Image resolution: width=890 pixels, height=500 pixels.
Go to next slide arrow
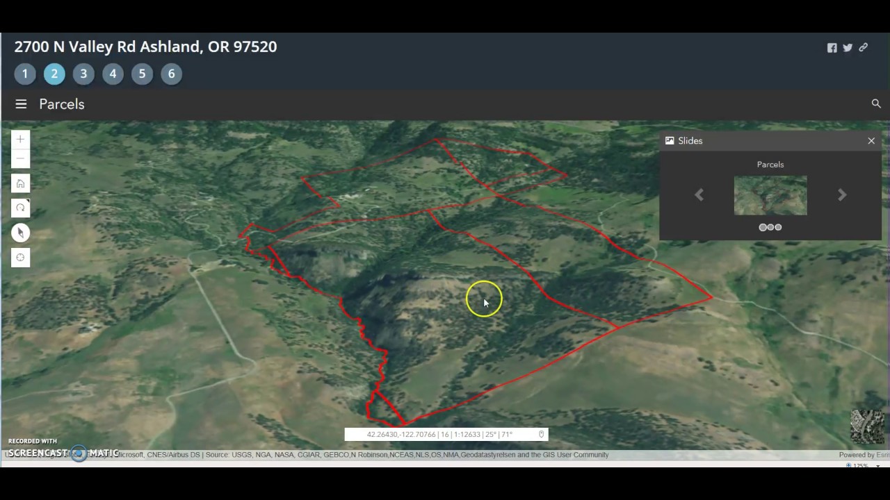842,195
